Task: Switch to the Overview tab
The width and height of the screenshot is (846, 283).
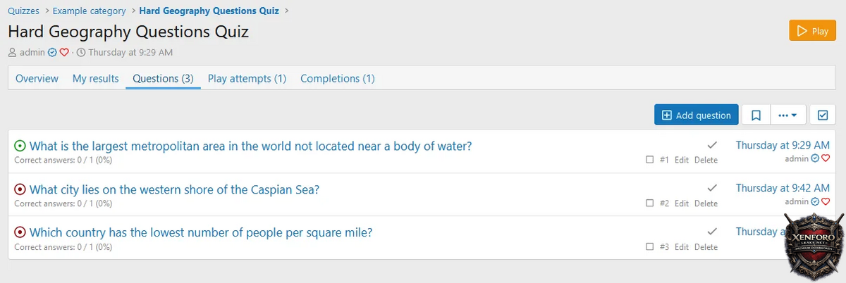Action: (x=37, y=78)
